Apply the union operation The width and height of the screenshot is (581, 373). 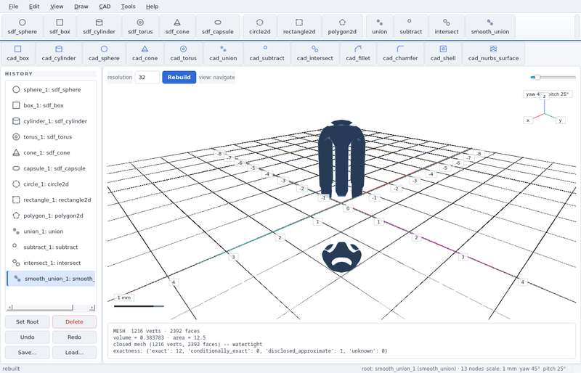pos(379,27)
